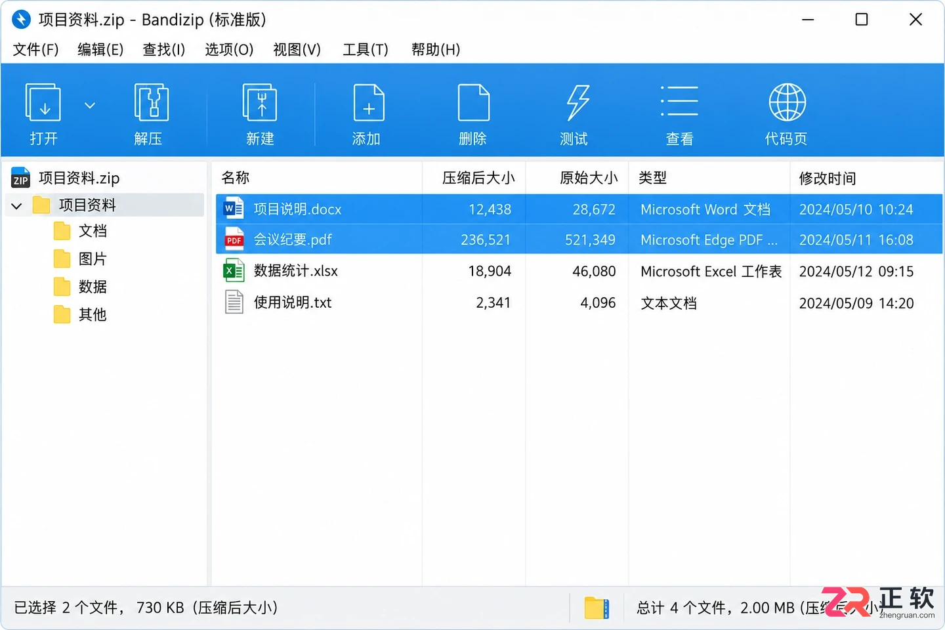Click the Code page (代码页) globe icon
945x630 pixels.
[787, 102]
